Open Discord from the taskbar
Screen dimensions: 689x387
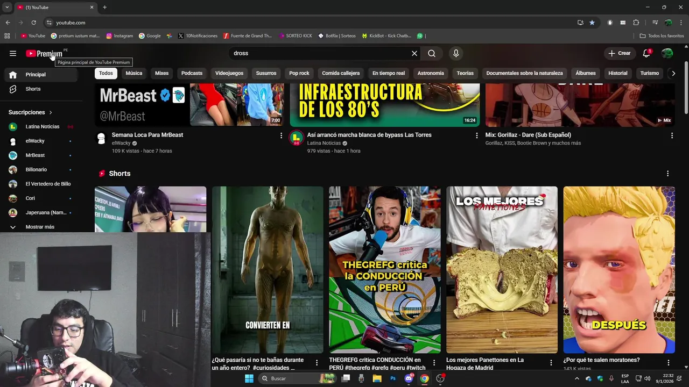coord(409,378)
